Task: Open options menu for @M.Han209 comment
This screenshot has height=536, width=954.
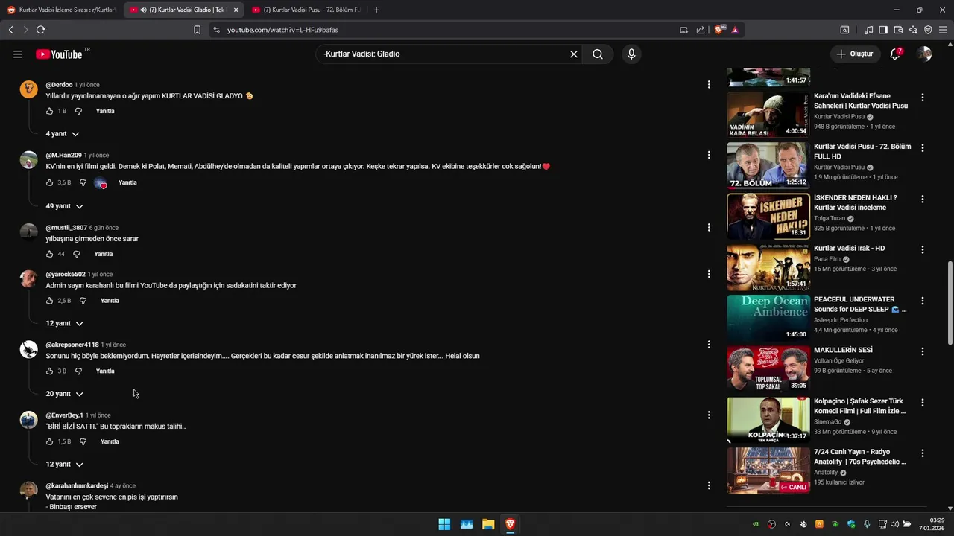Action: pyautogui.click(x=709, y=155)
